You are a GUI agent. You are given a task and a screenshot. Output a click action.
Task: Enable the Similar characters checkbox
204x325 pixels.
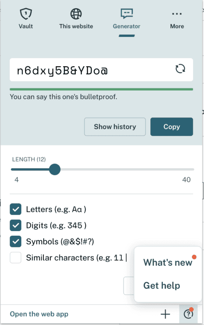(x=16, y=258)
